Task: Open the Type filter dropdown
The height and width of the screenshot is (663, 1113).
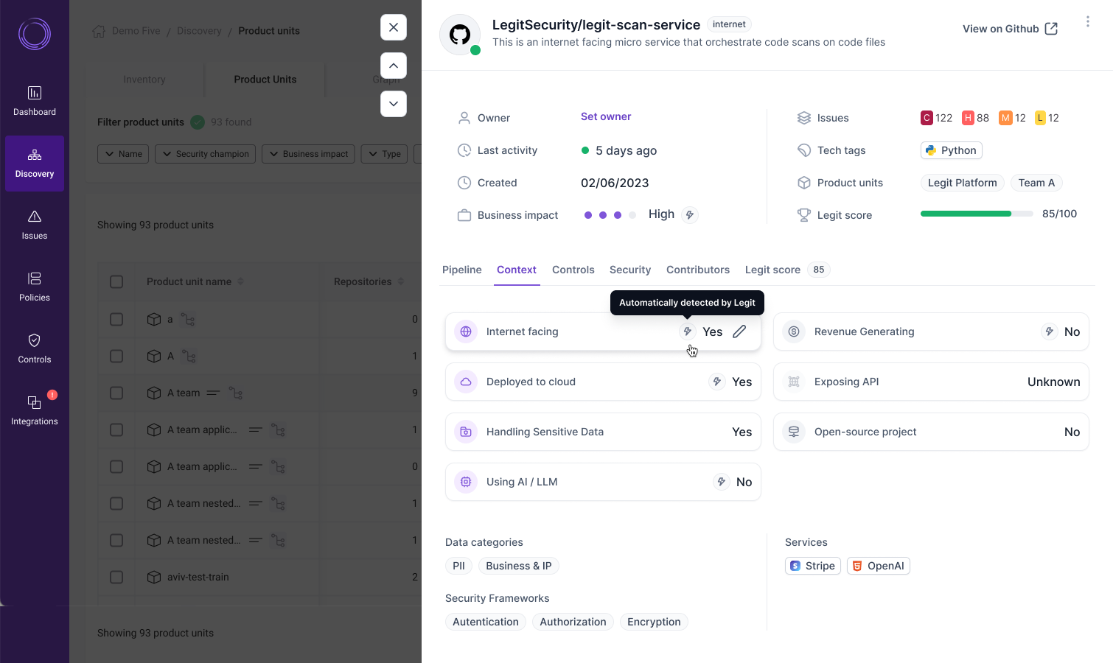Action: (384, 153)
